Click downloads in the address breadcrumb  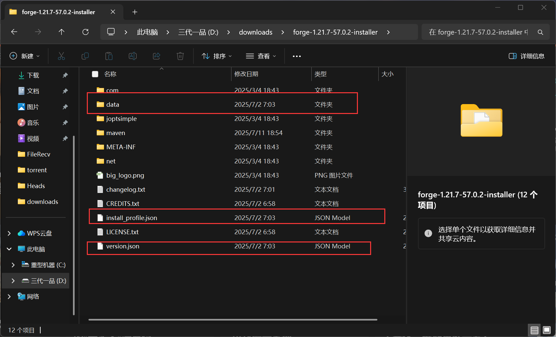[256, 32]
